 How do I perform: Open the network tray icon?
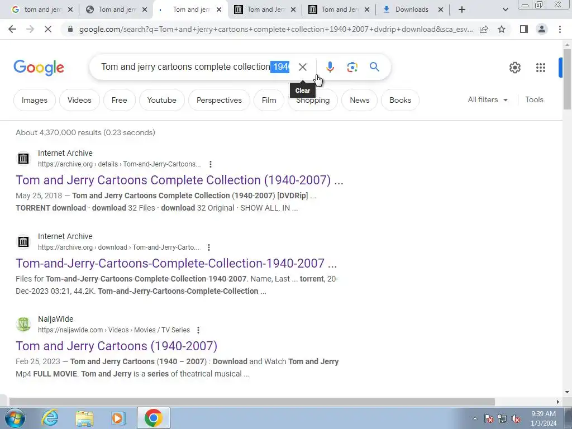(x=502, y=419)
